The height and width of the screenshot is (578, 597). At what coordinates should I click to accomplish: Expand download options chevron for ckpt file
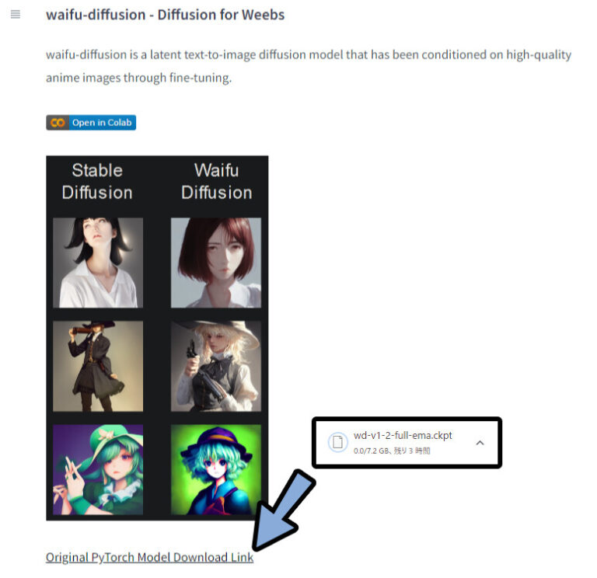(x=480, y=443)
